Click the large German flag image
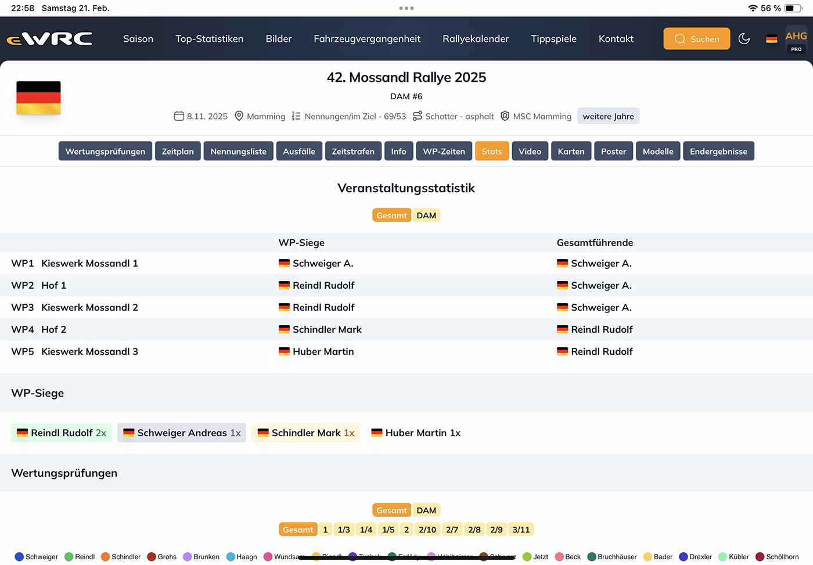 [38, 98]
